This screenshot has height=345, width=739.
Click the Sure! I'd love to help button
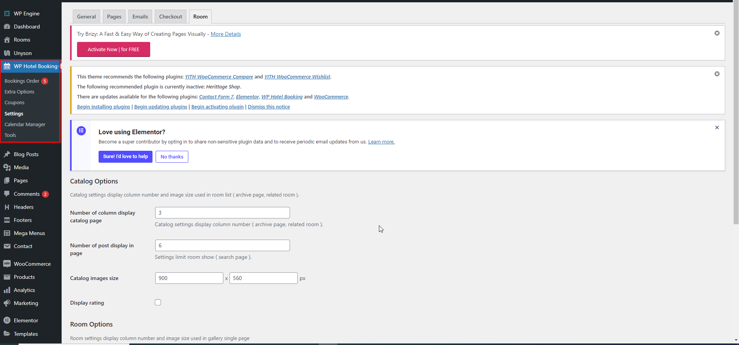tap(126, 157)
